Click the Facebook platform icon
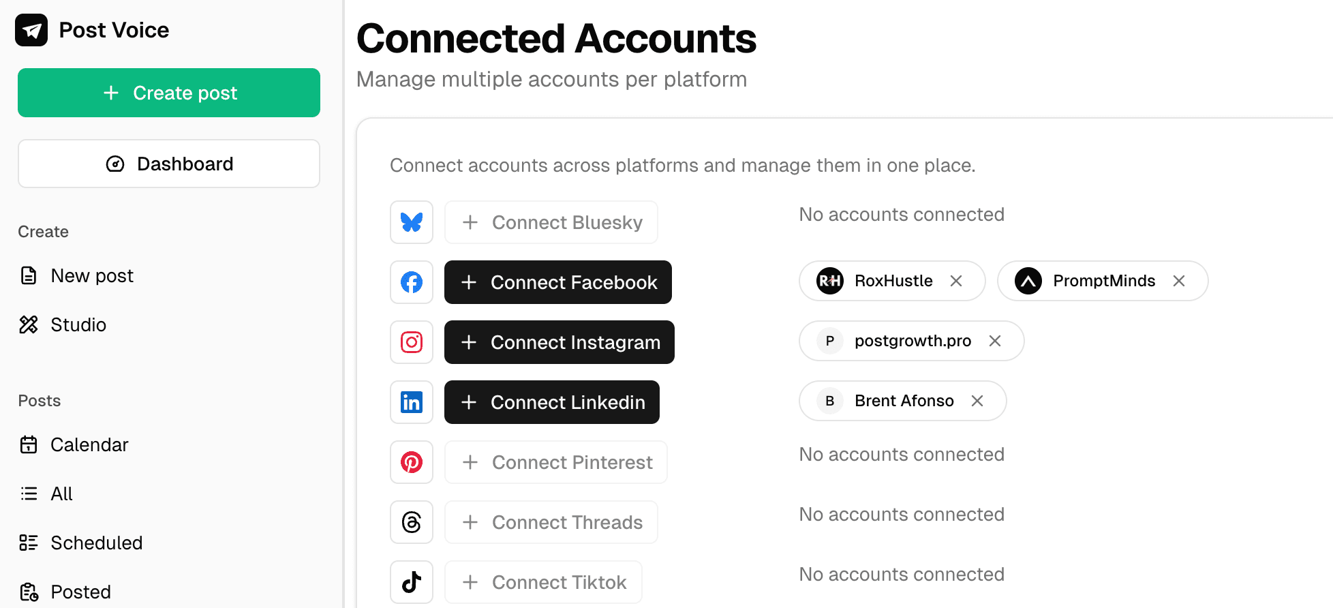 412,282
